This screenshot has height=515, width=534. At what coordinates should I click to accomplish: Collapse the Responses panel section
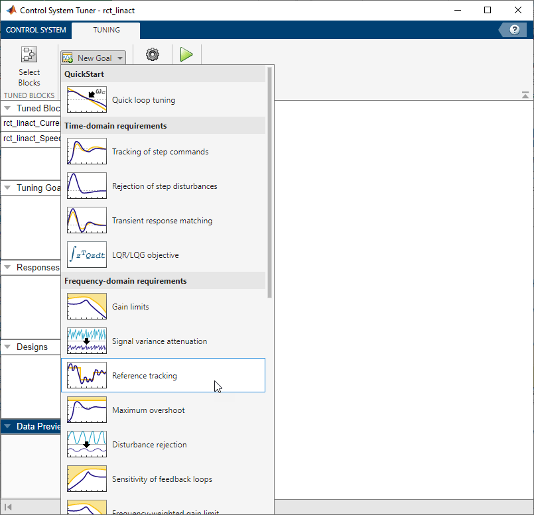point(8,267)
